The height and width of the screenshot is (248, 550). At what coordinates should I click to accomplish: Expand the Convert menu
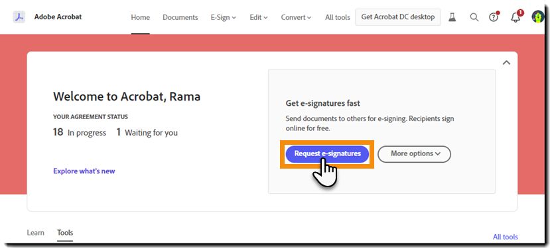tap(296, 17)
